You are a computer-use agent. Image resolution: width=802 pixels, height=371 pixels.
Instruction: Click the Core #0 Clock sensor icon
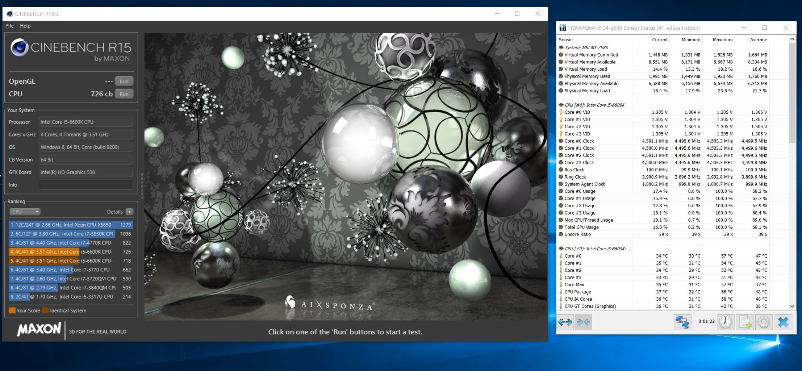click(x=561, y=141)
